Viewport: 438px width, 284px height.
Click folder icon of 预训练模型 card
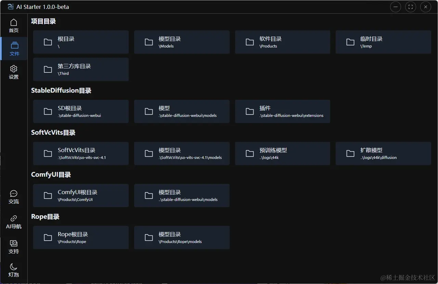coord(250,153)
